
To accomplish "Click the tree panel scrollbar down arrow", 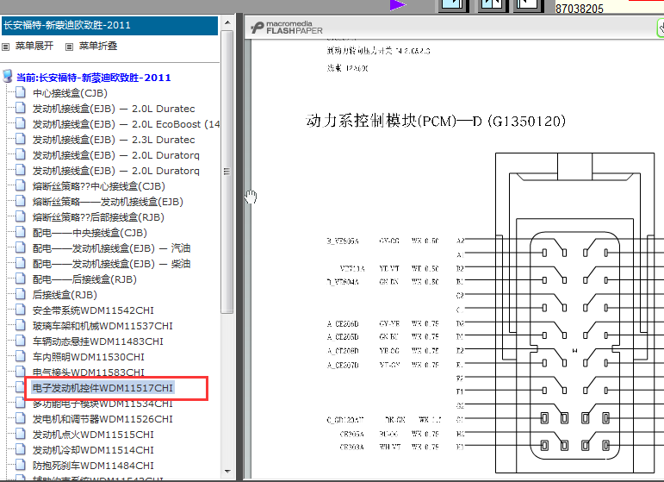I will (x=227, y=471).
